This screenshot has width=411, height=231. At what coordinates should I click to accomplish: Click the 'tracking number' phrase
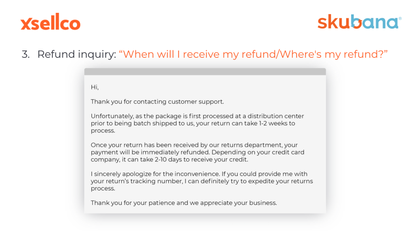point(156,181)
